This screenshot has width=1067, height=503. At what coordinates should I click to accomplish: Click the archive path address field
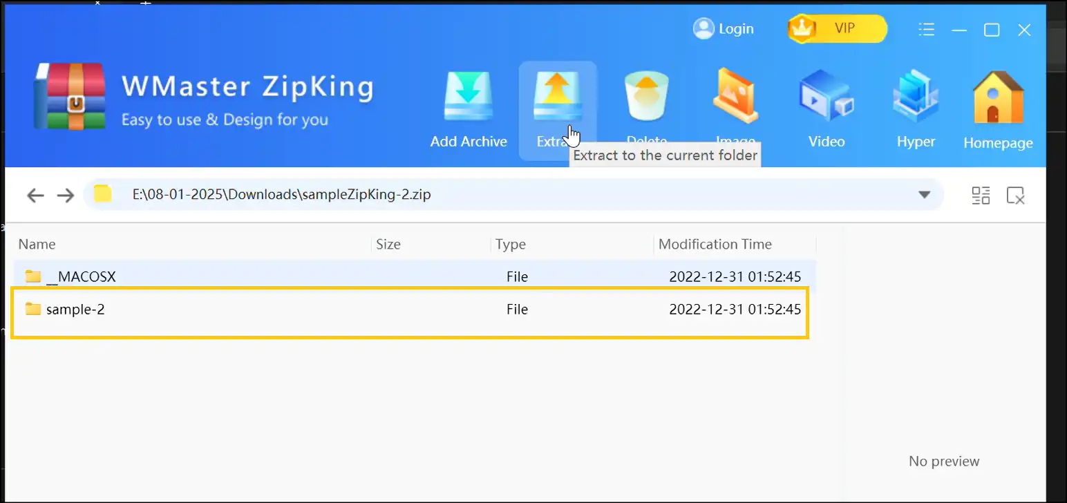coord(513,194)
